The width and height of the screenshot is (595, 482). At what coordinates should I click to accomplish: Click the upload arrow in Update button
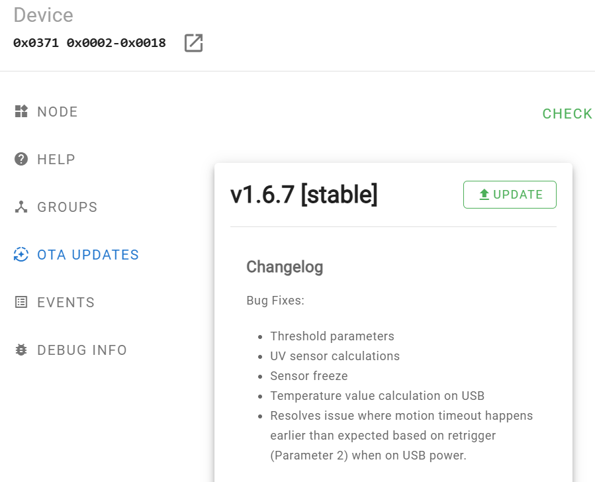tap(484, 194)
